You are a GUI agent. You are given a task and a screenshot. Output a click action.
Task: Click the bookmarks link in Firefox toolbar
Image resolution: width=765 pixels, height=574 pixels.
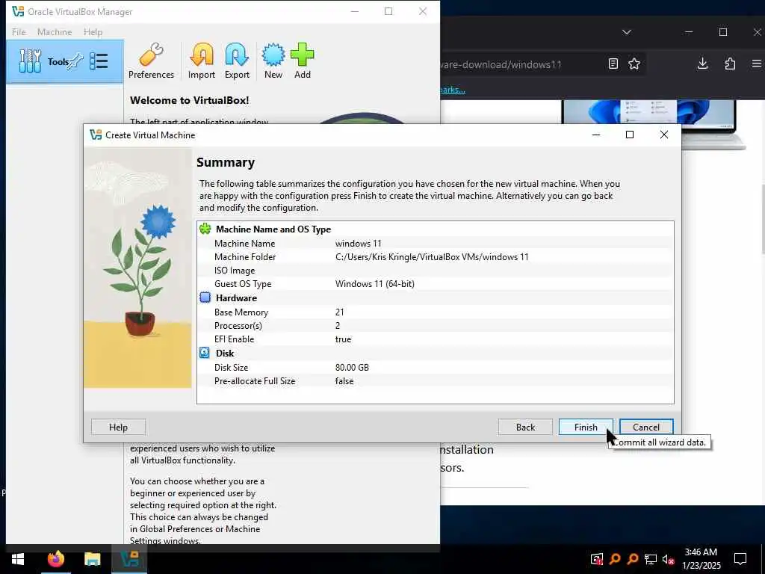[453, 90]
